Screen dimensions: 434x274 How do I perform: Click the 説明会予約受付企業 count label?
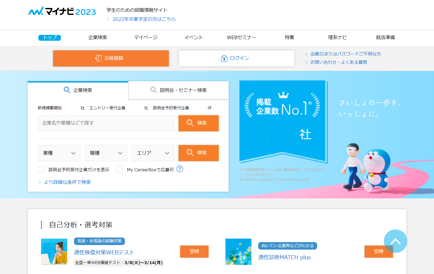(171, 108)
